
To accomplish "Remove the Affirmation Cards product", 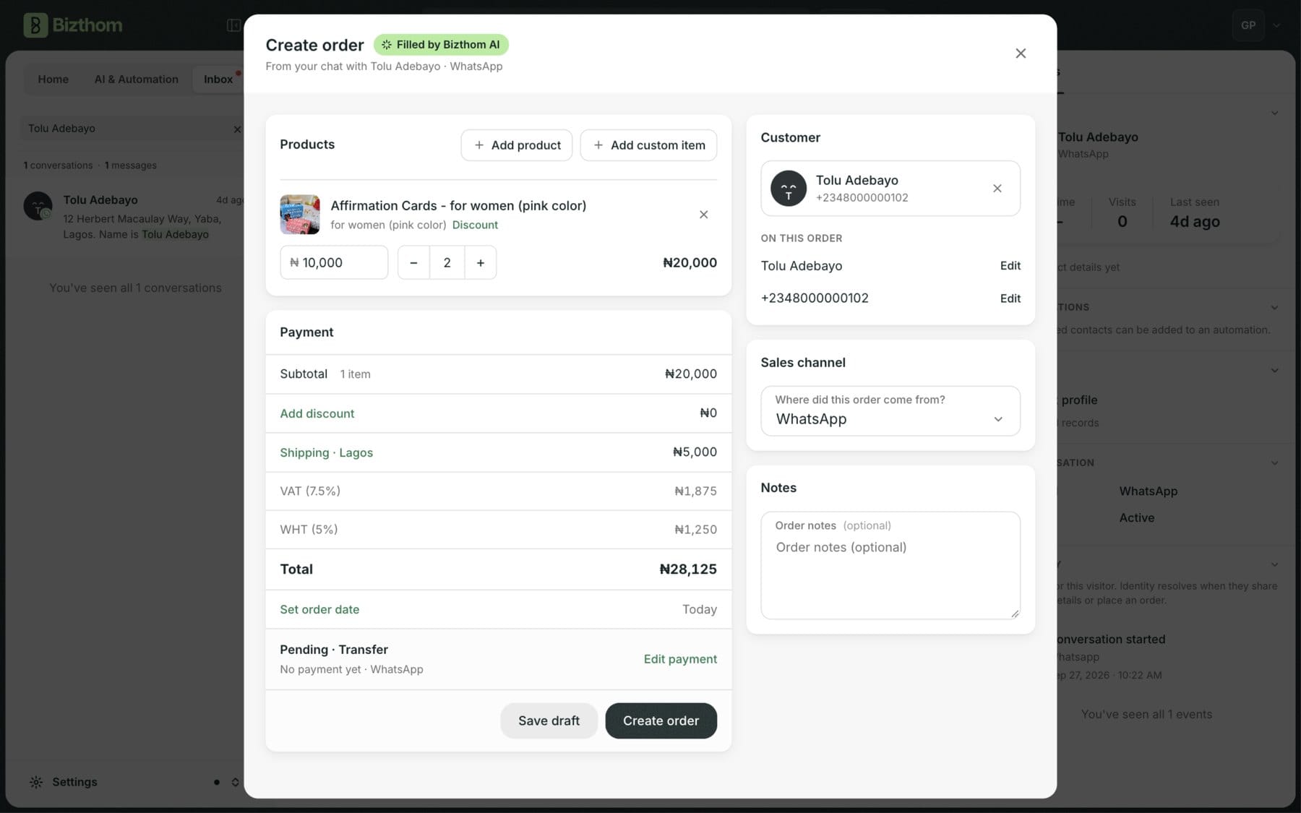I will (703, 215).
